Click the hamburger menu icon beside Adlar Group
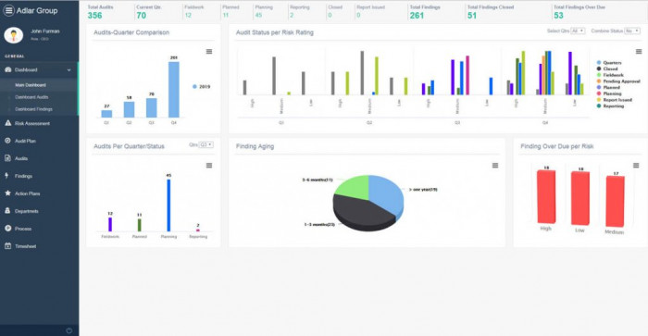The width and height of the screenshot is (648, 336). pyautogui.click(x=8, y=10)
